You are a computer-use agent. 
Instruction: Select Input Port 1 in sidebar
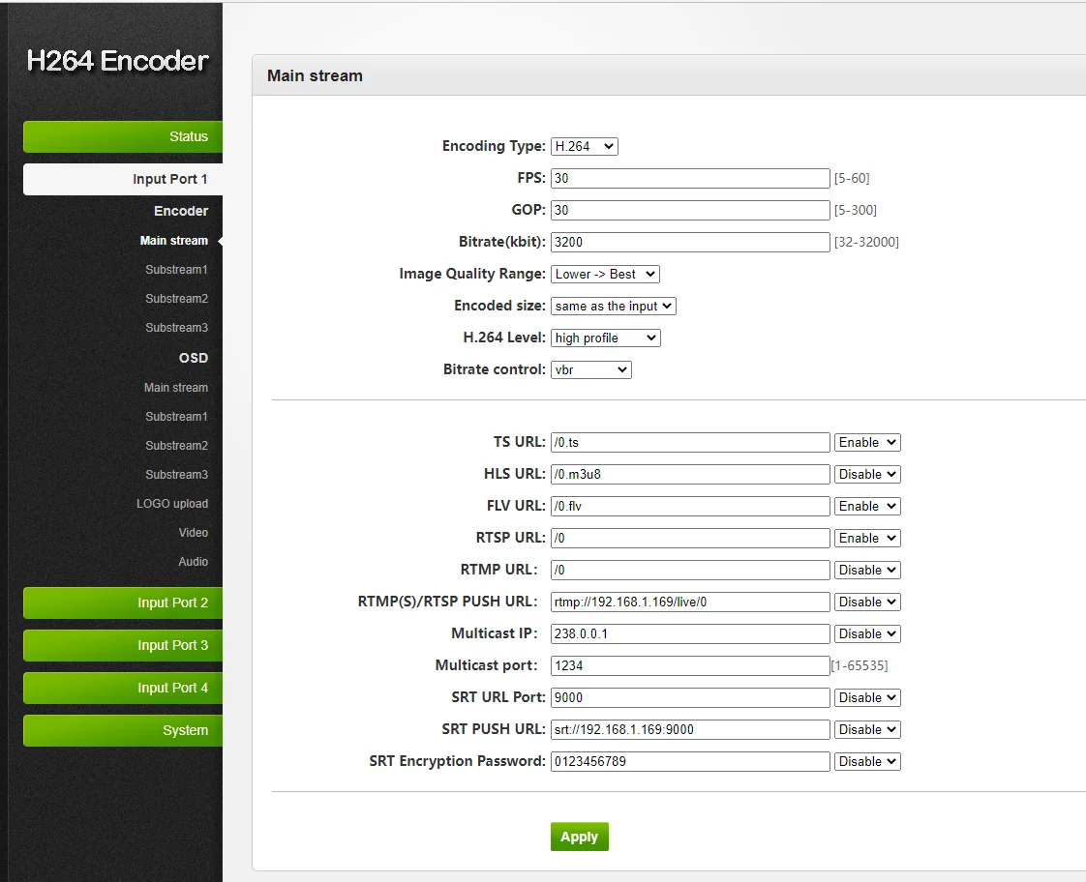click(x=123, y=179)
